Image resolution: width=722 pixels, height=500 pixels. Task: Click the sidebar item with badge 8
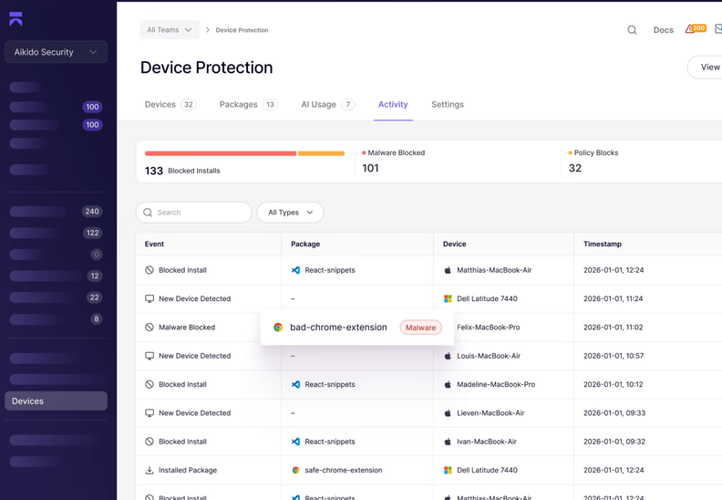pos(56,319)
